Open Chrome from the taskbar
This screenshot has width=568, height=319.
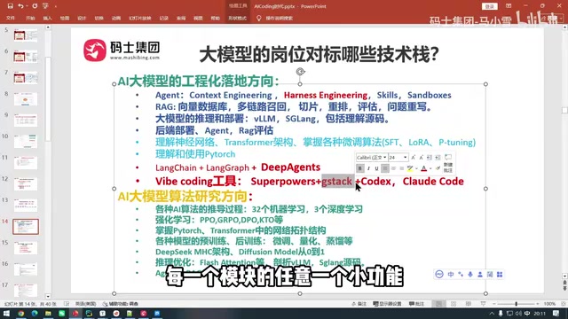tap(20, 313)
